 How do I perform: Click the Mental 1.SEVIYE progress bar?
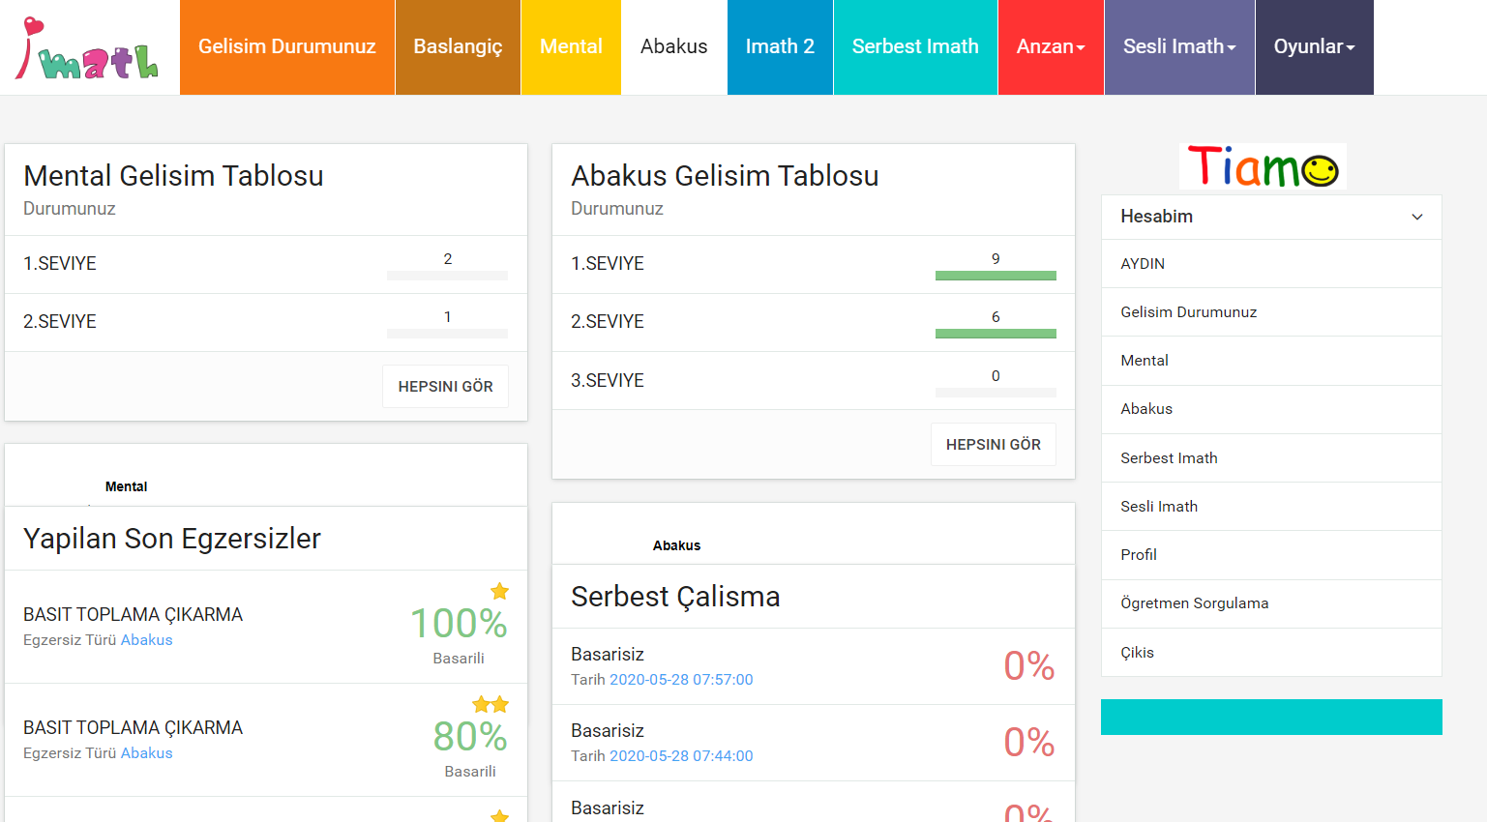[x=447, y=276]
